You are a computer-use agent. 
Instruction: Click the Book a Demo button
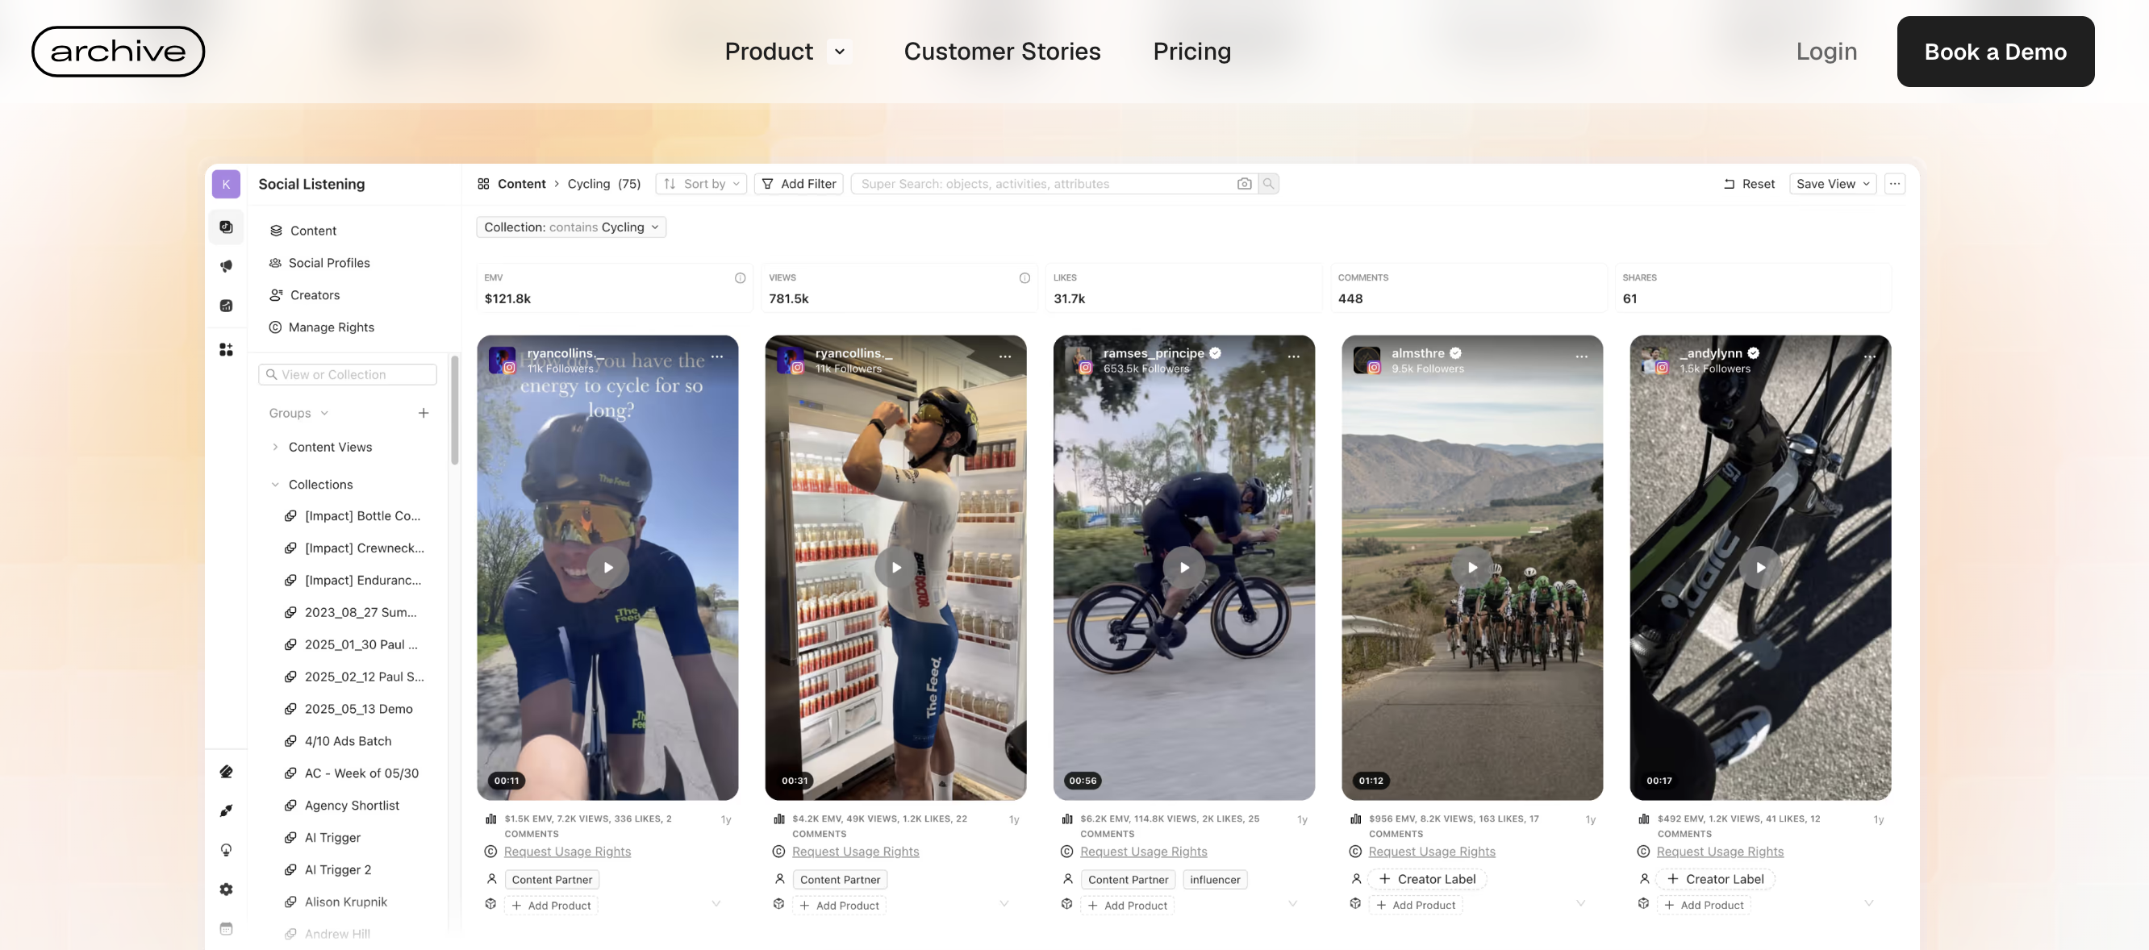click(x=1996, y=52)
